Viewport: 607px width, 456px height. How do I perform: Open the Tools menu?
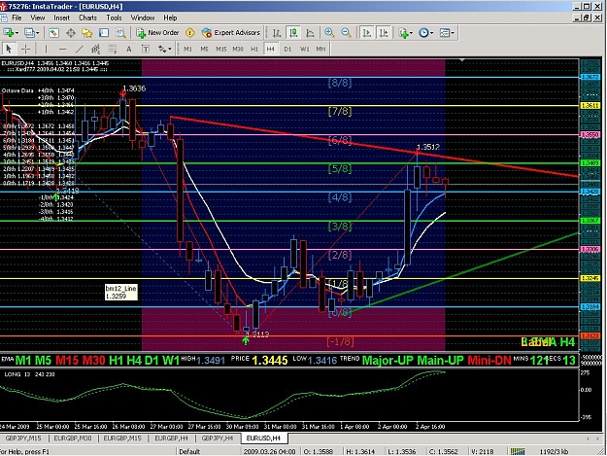coord(114,18)
